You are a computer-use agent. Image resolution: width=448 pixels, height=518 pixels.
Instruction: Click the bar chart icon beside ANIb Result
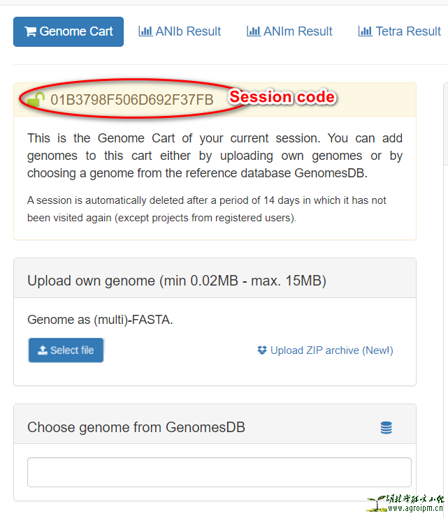(x=145, y=31)
